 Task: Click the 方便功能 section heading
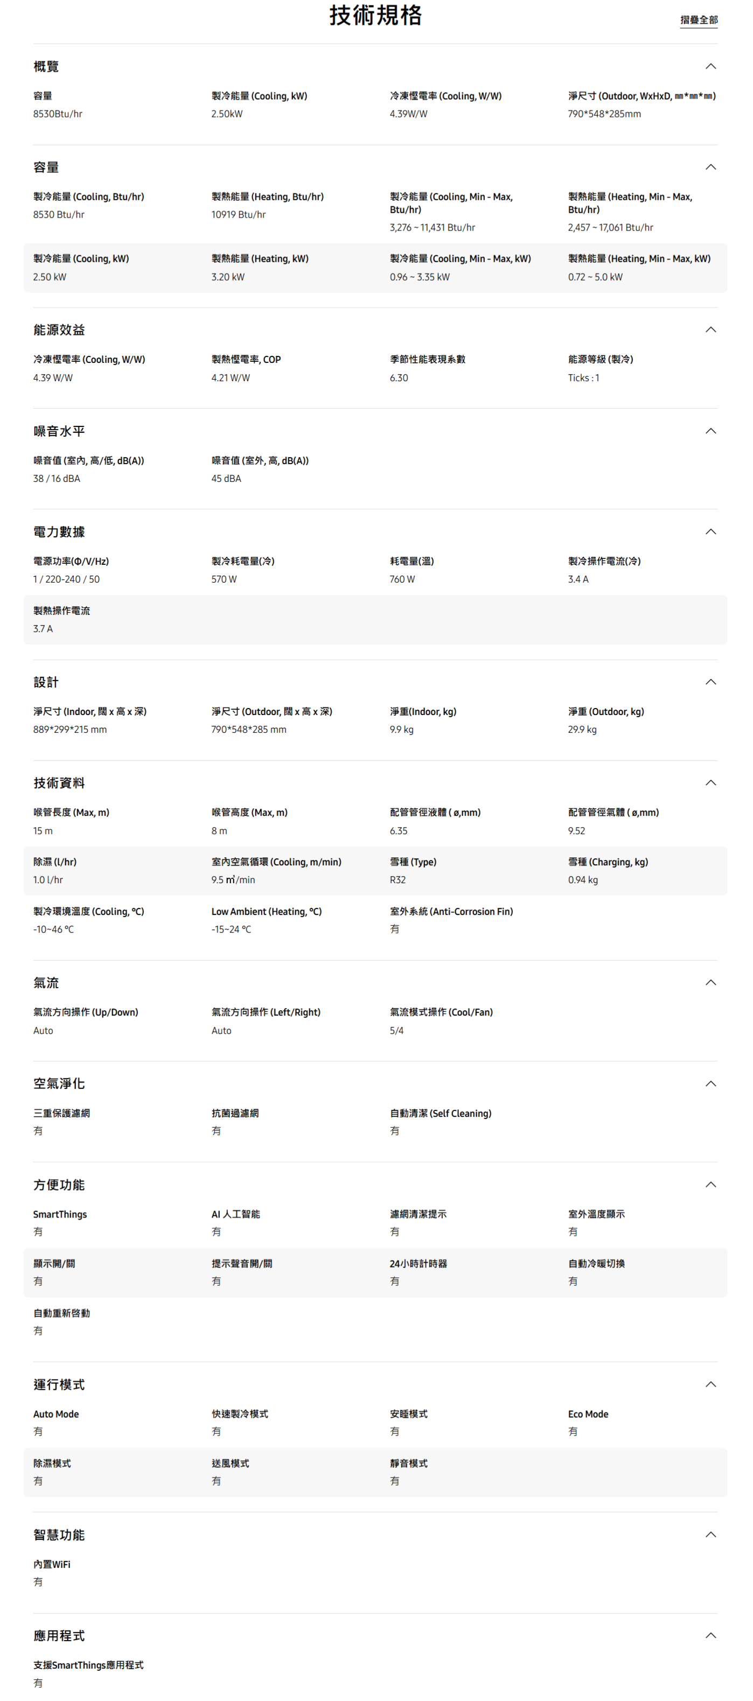pos(59,1185)
